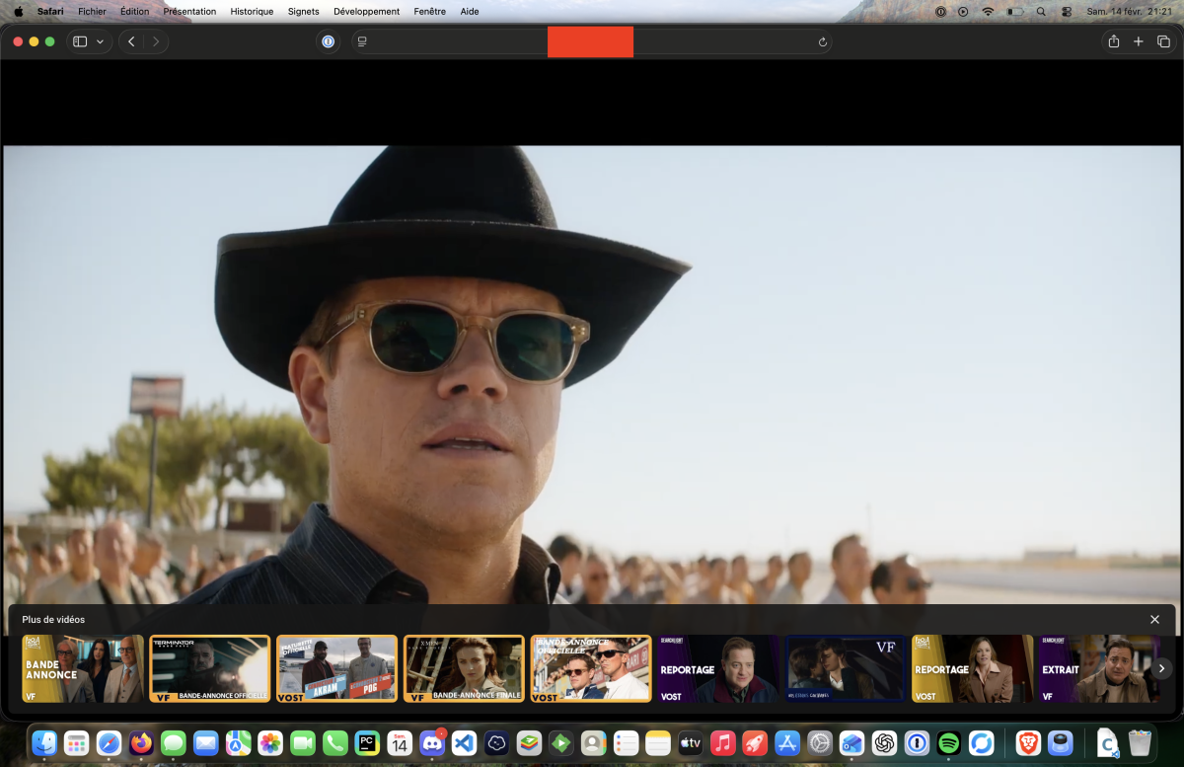
Task: Open the Développement menu
Action: point(366,12)
